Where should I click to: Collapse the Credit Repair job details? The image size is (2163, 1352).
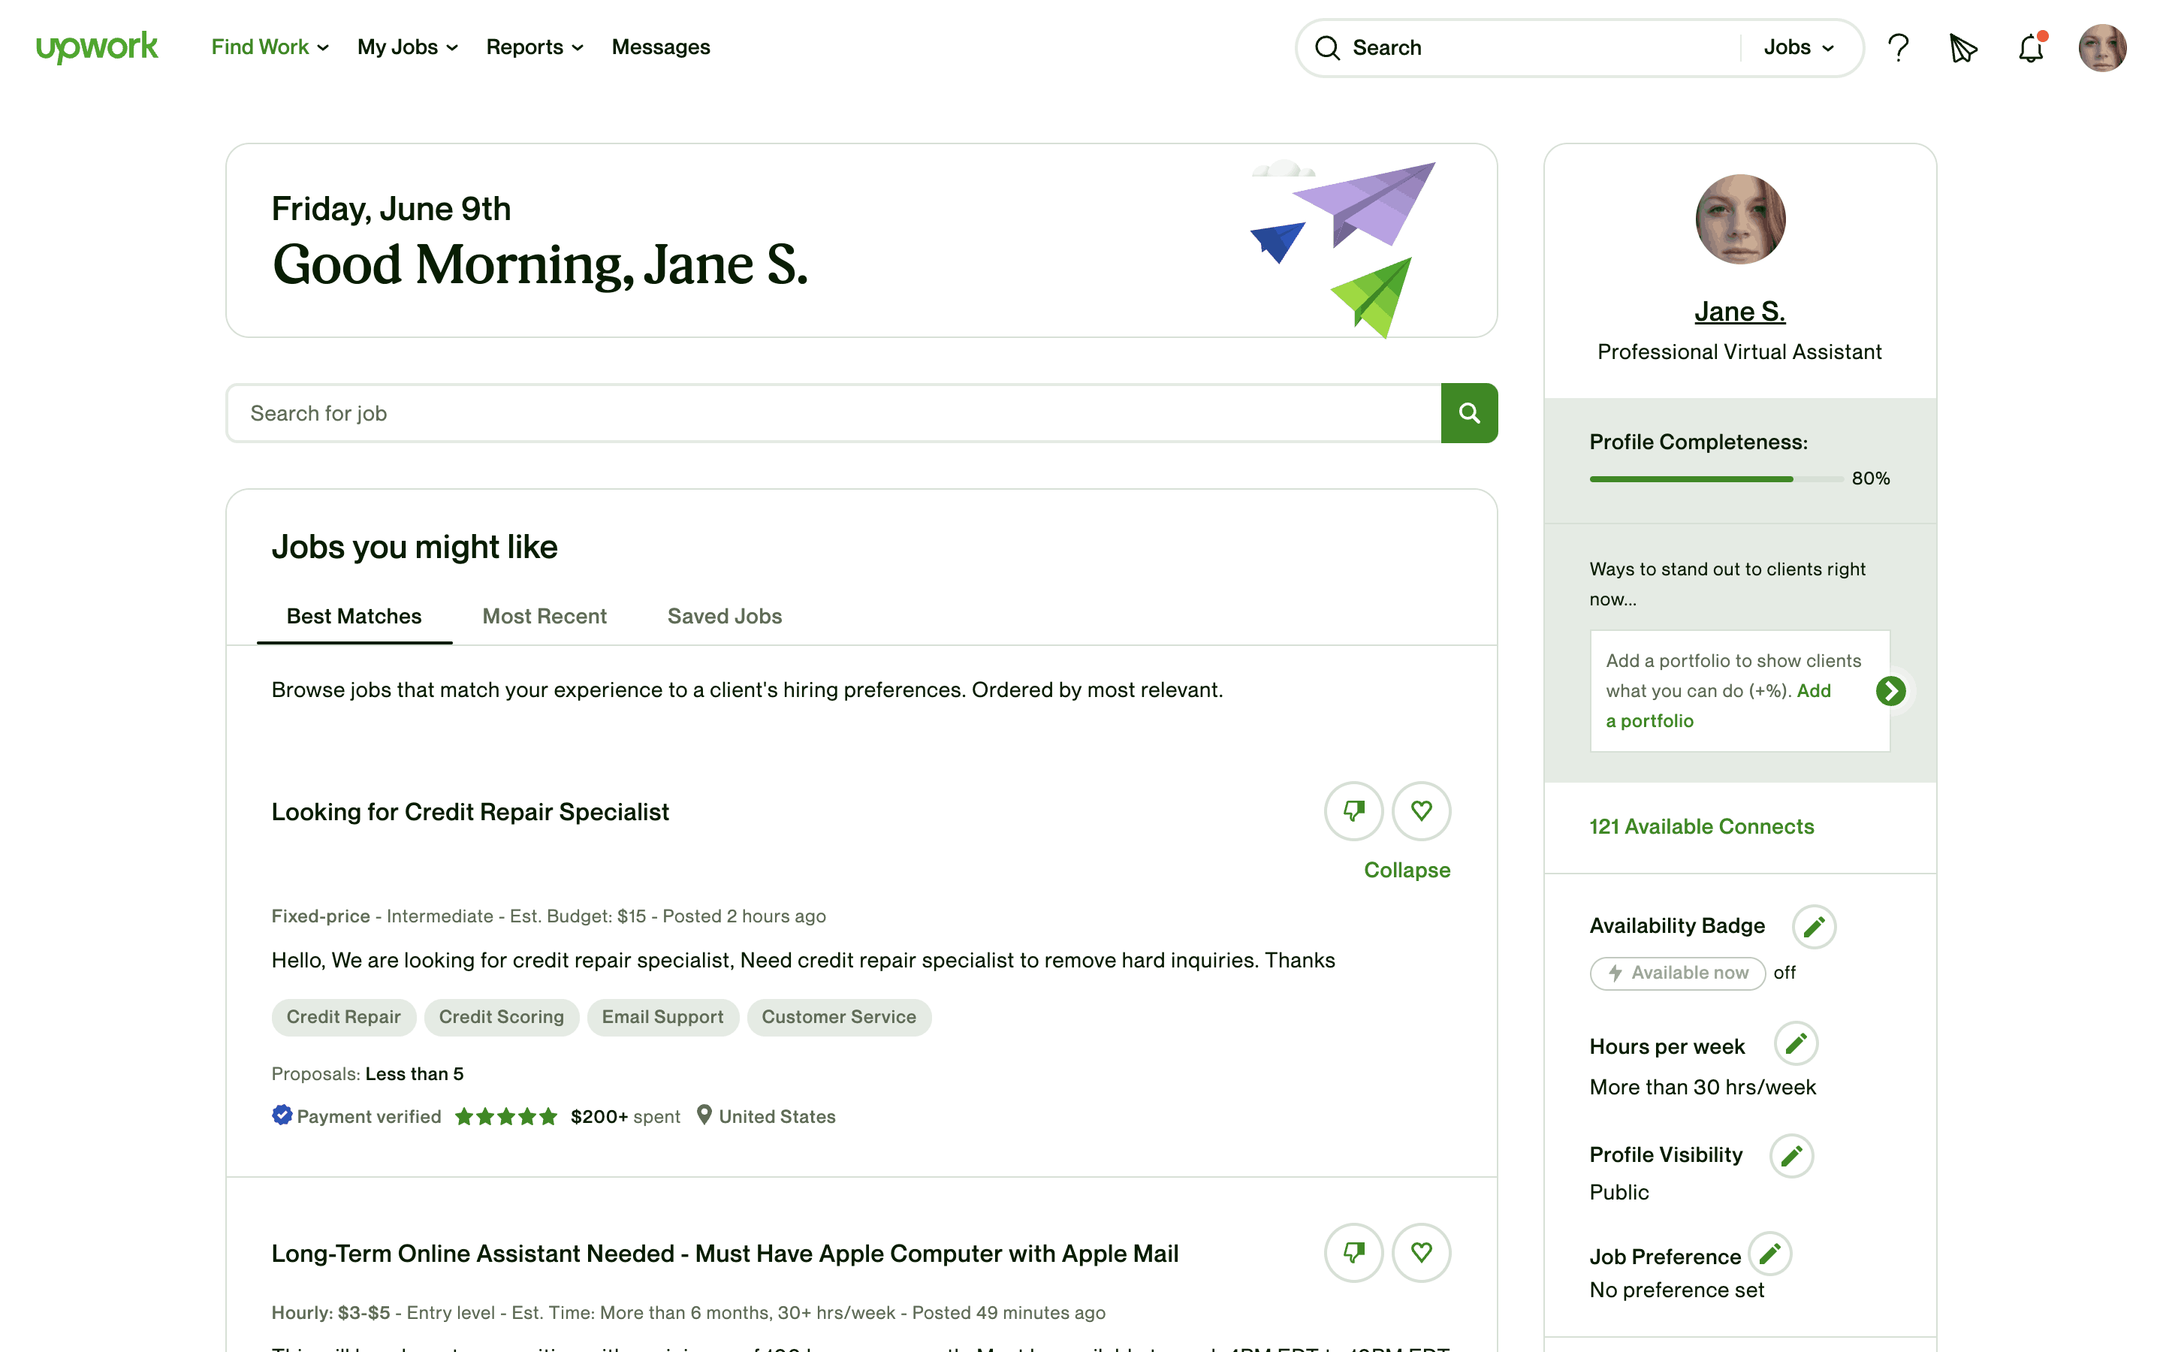[x=1406, y=870]
